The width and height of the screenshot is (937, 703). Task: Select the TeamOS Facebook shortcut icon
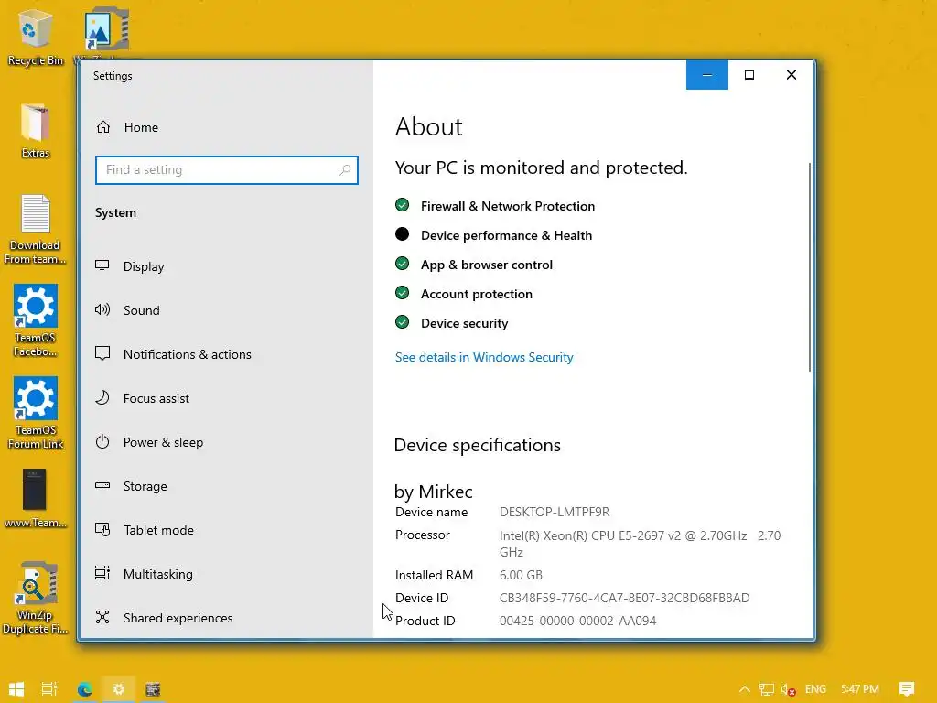coord(36,320)
